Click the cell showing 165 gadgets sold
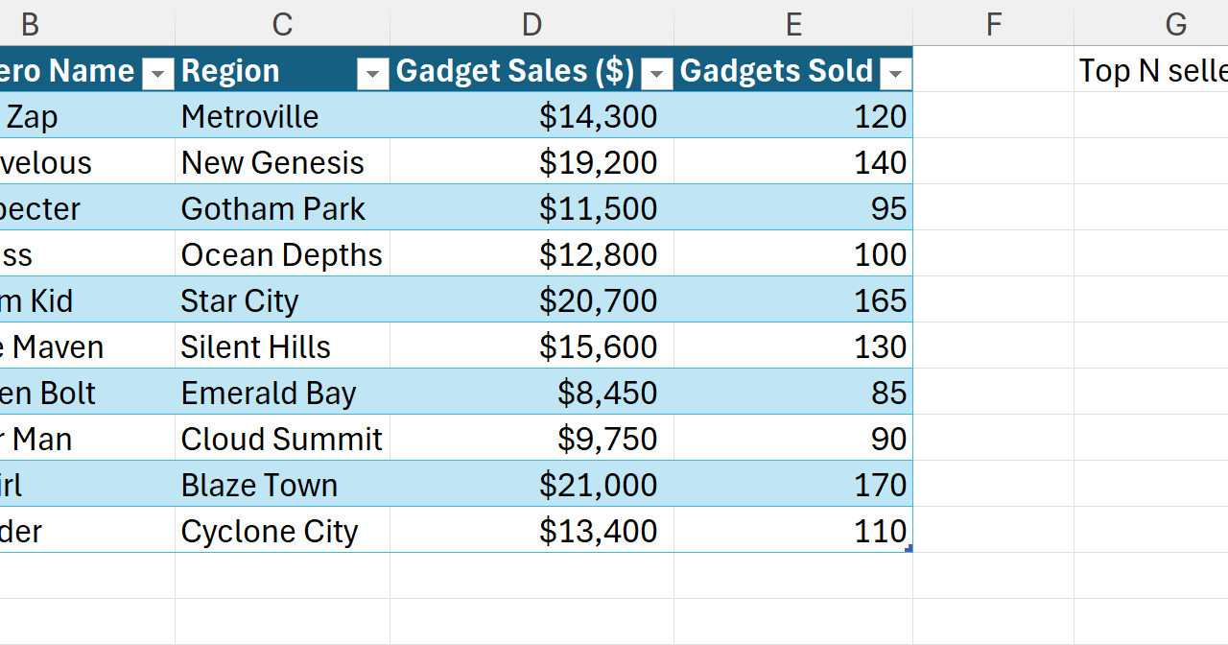 tap(793, 300)
